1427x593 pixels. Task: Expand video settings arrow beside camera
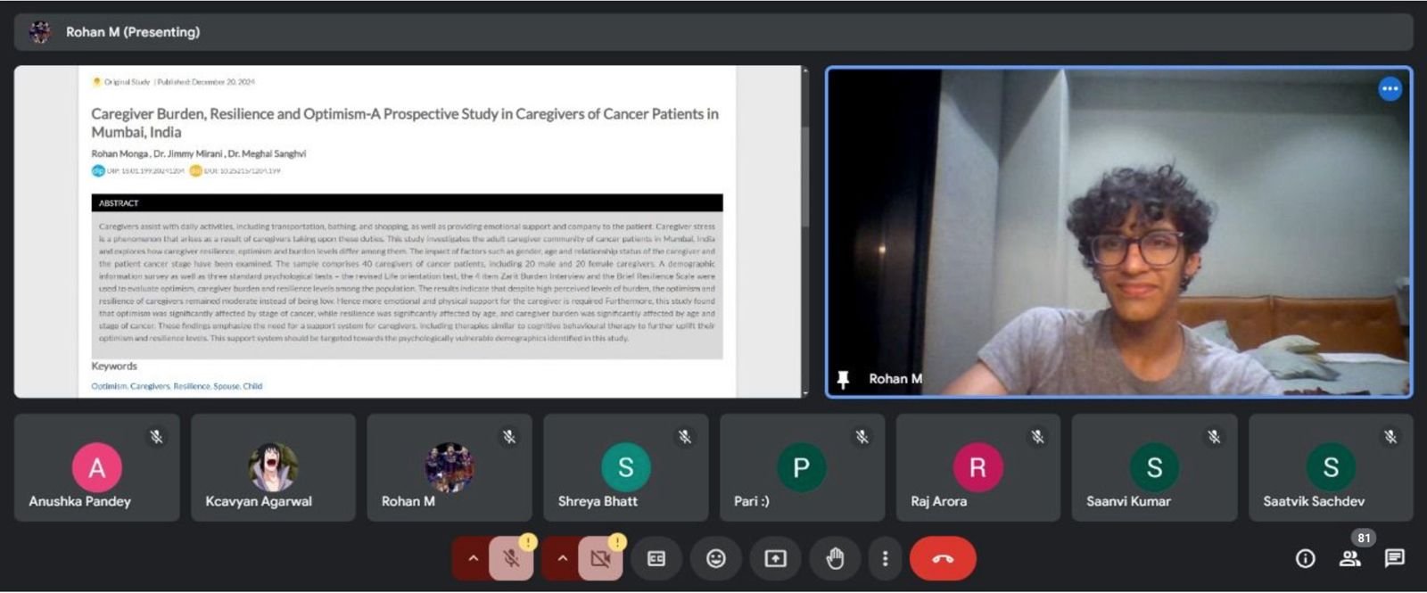click(x=562, y=558)
